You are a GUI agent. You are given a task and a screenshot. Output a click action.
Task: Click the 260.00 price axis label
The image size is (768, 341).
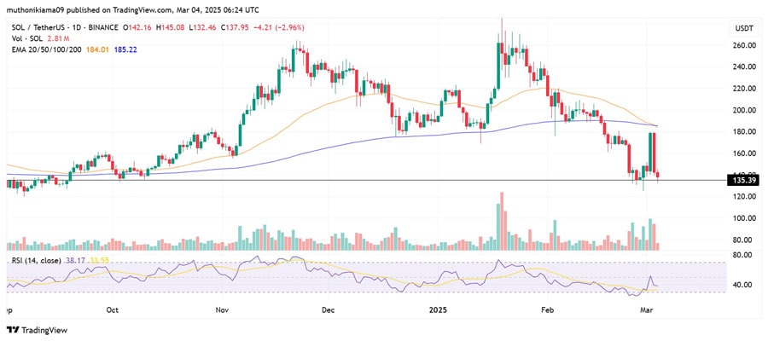746,45
